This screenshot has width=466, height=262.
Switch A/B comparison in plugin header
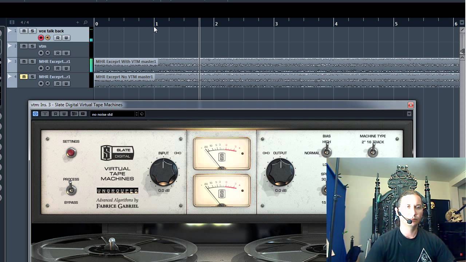(x=74, y=114)
